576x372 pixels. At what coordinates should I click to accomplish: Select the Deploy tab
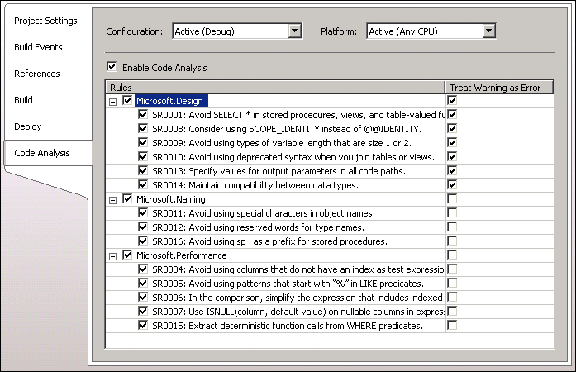pyautogui.click(x=28, y=126)
